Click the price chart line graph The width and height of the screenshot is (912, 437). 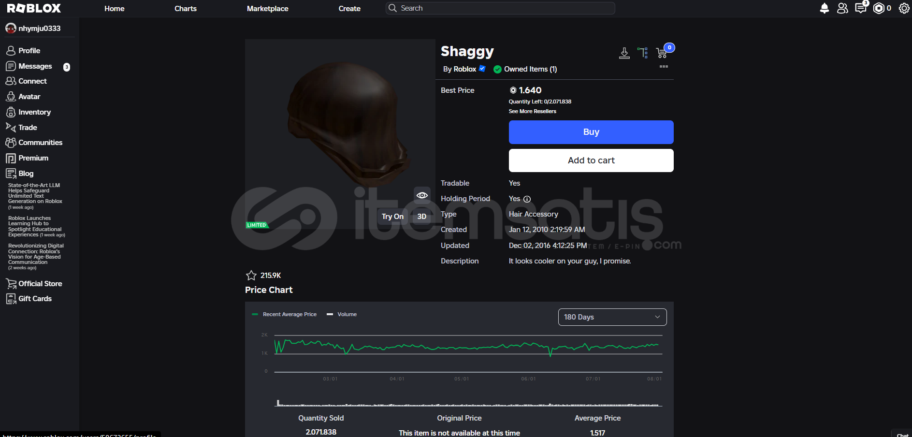[x=468, y=354]
